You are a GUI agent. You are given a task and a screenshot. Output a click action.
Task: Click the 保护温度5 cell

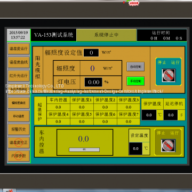click(82, 115)
